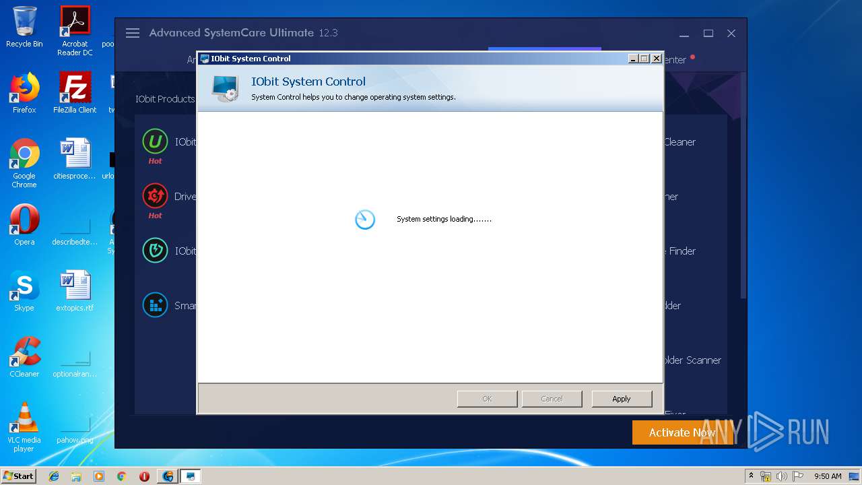Click Apply in IObit System Control
This screenshot has height=485, width=862.
click(x=622, y=399)
